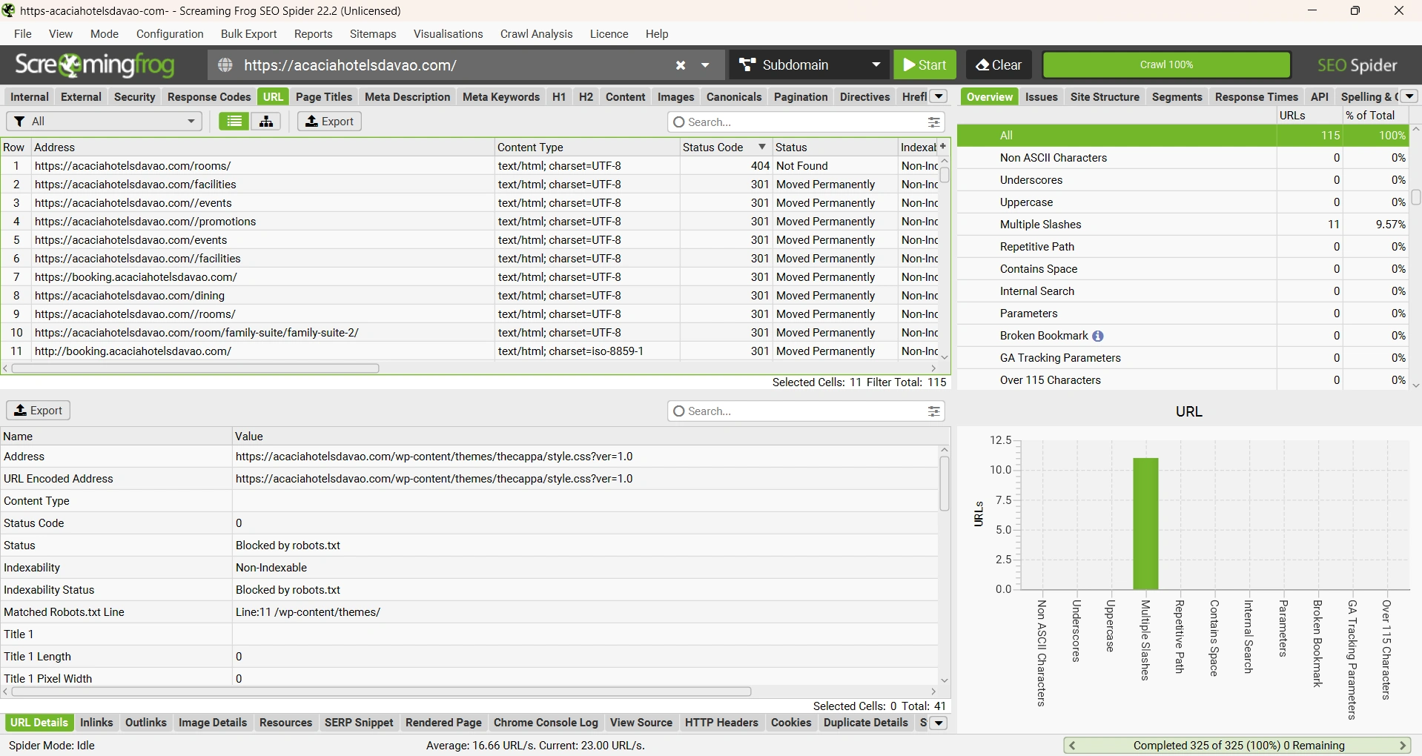Click the Crawl 100% progress bar
Screen dimensions: 1422x756
[x=1166, y=65]
